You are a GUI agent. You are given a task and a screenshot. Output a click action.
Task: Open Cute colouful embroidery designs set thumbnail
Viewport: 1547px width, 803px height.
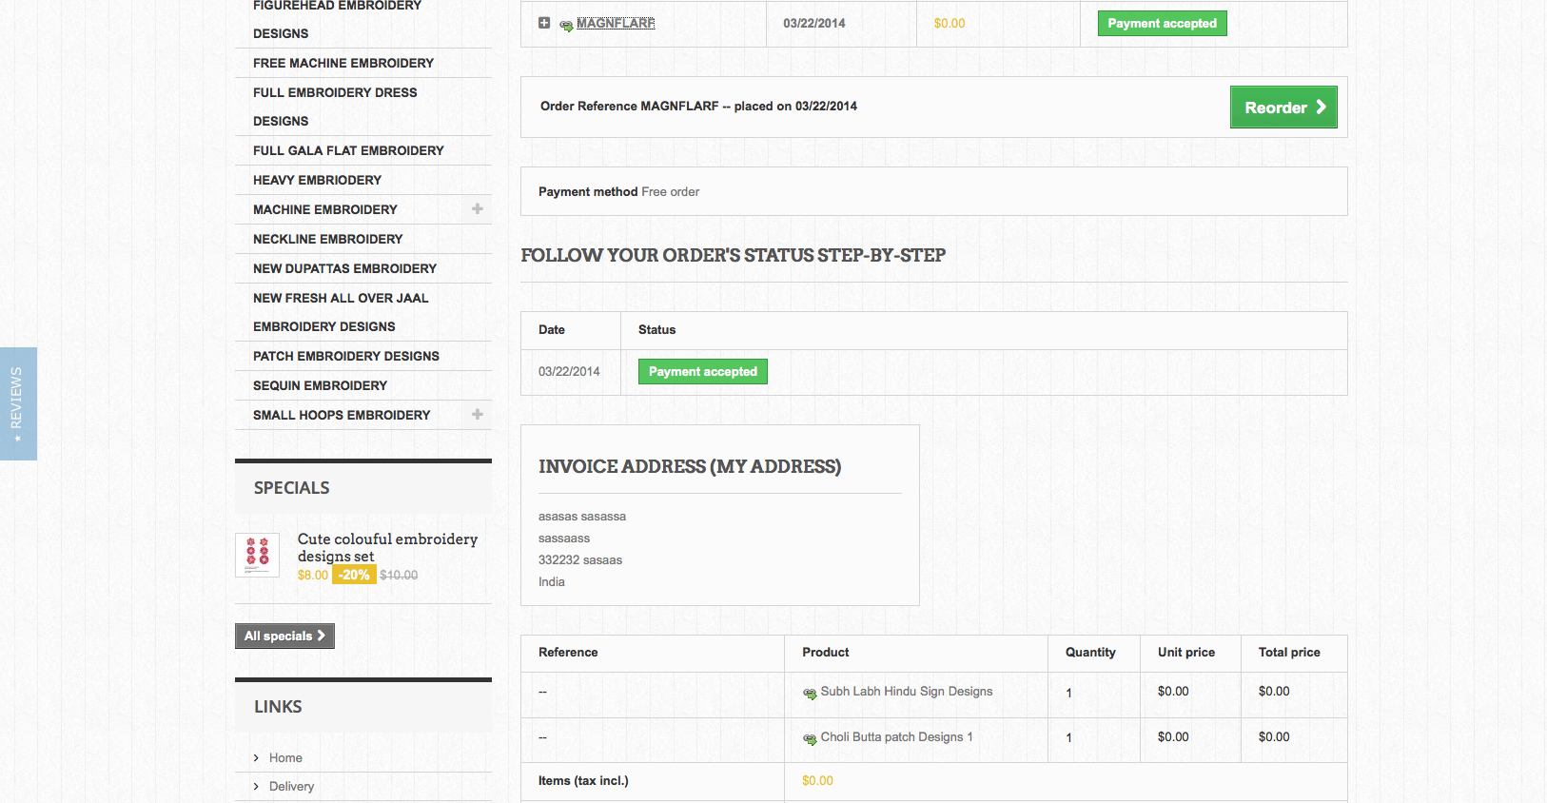coord(257,555)
